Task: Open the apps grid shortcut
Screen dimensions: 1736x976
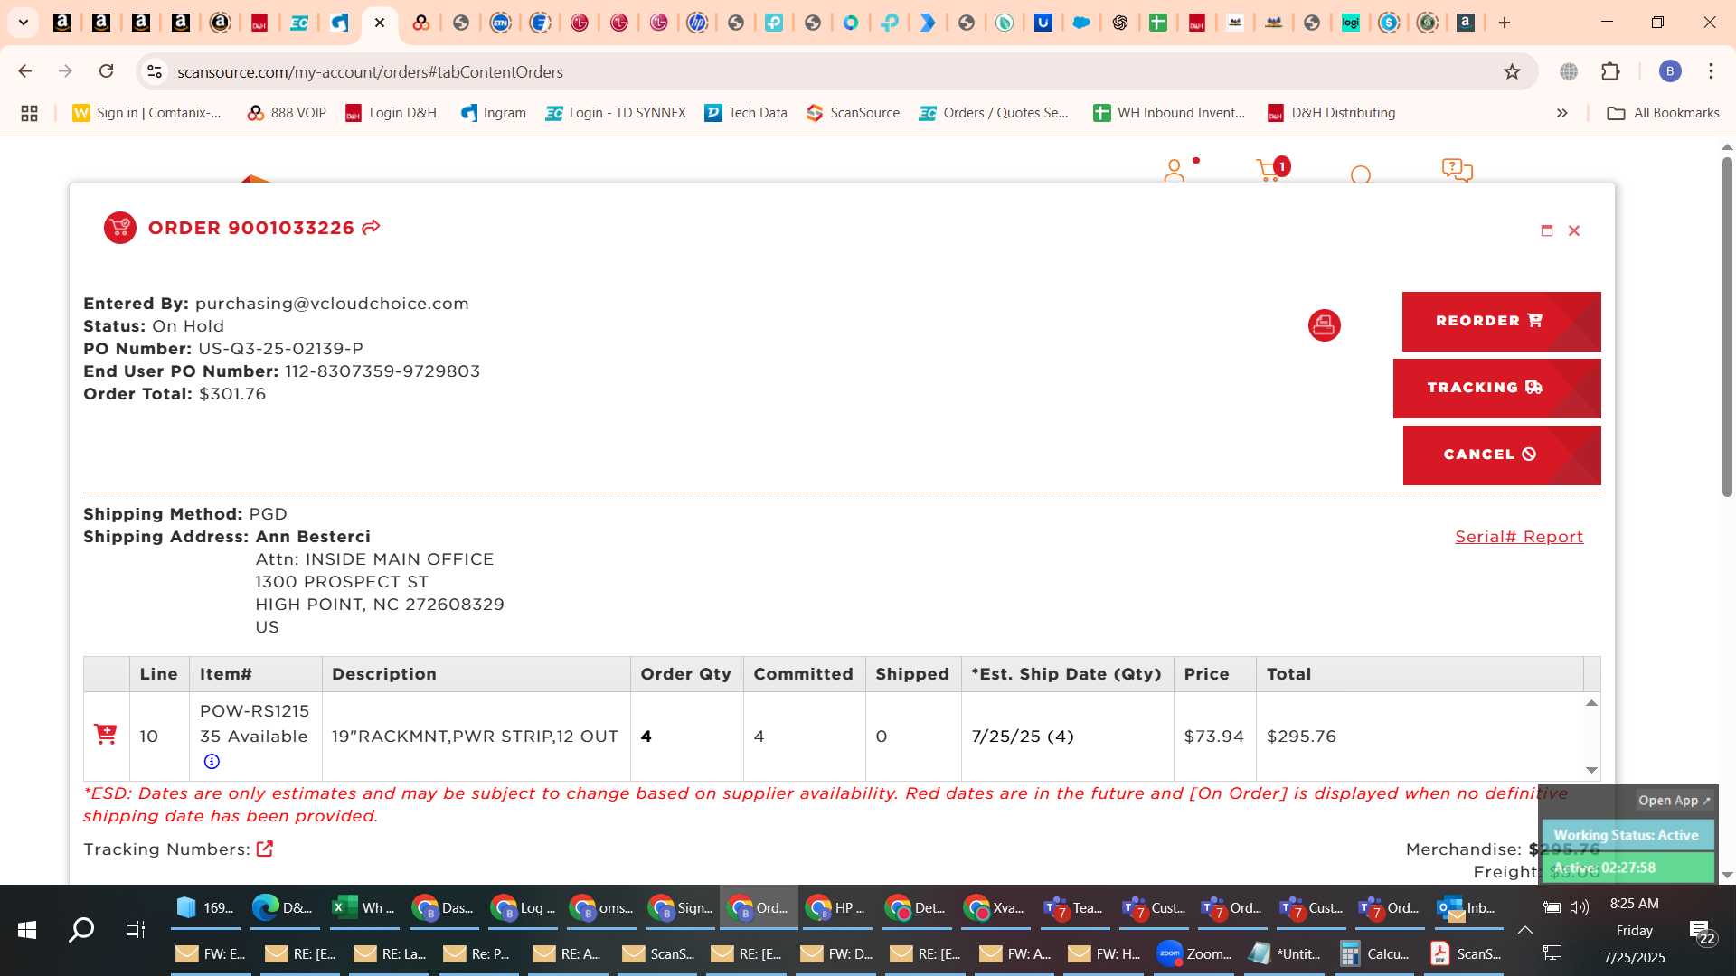Action: pos(29,113)
